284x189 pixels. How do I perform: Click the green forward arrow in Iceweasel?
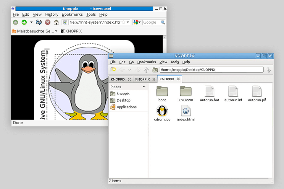(24, 22)
